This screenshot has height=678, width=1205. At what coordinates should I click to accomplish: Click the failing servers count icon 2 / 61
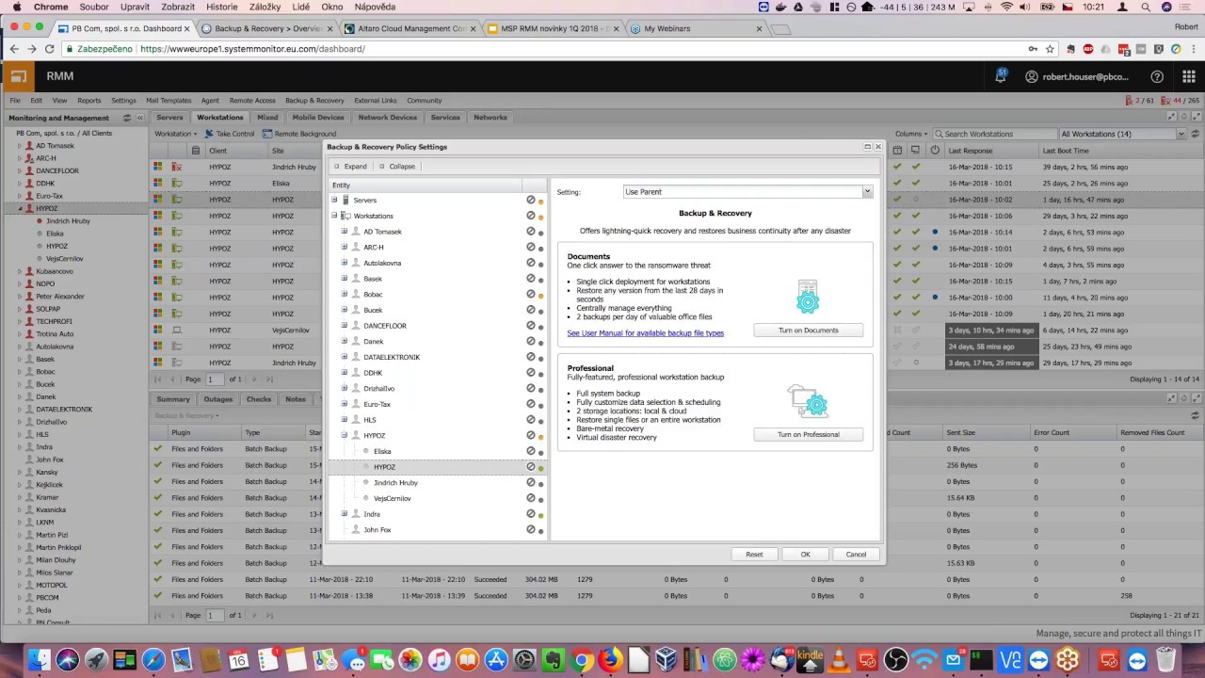click(x=1130, y=101)
